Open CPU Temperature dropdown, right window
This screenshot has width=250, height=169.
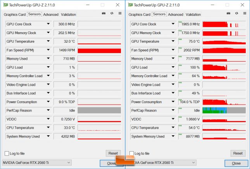click(x=173, y=128)
